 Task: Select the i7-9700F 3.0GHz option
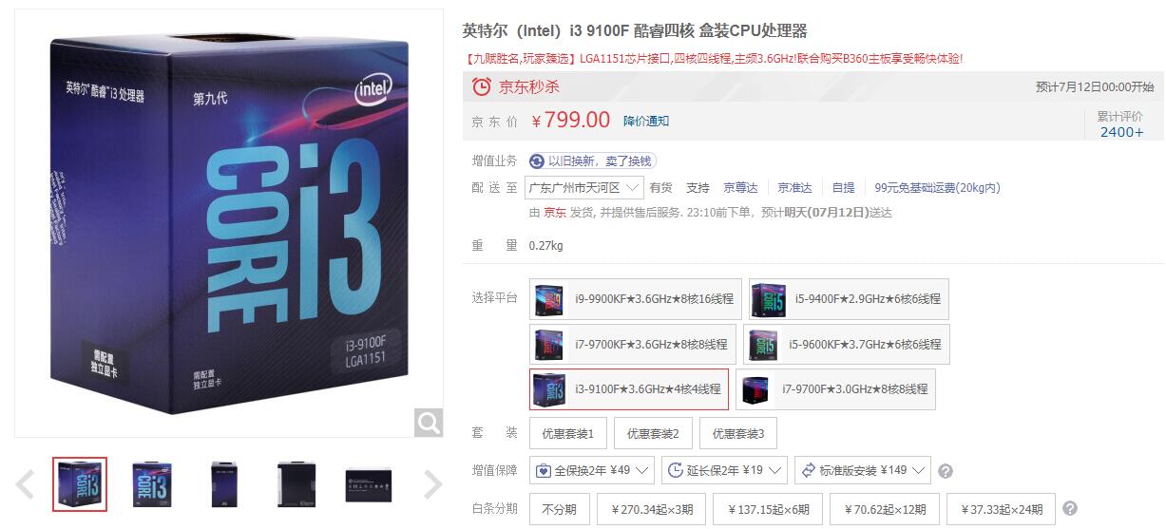[x=835, y=389]
